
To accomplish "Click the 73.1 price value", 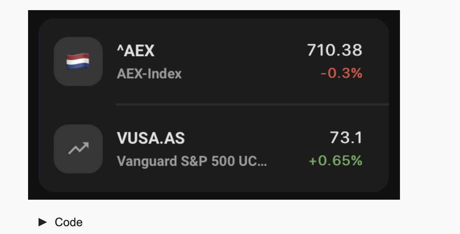I will coord(346,138).
